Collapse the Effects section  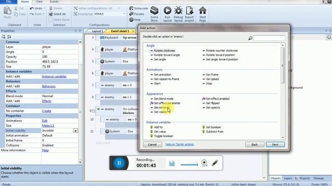point(2,91)
